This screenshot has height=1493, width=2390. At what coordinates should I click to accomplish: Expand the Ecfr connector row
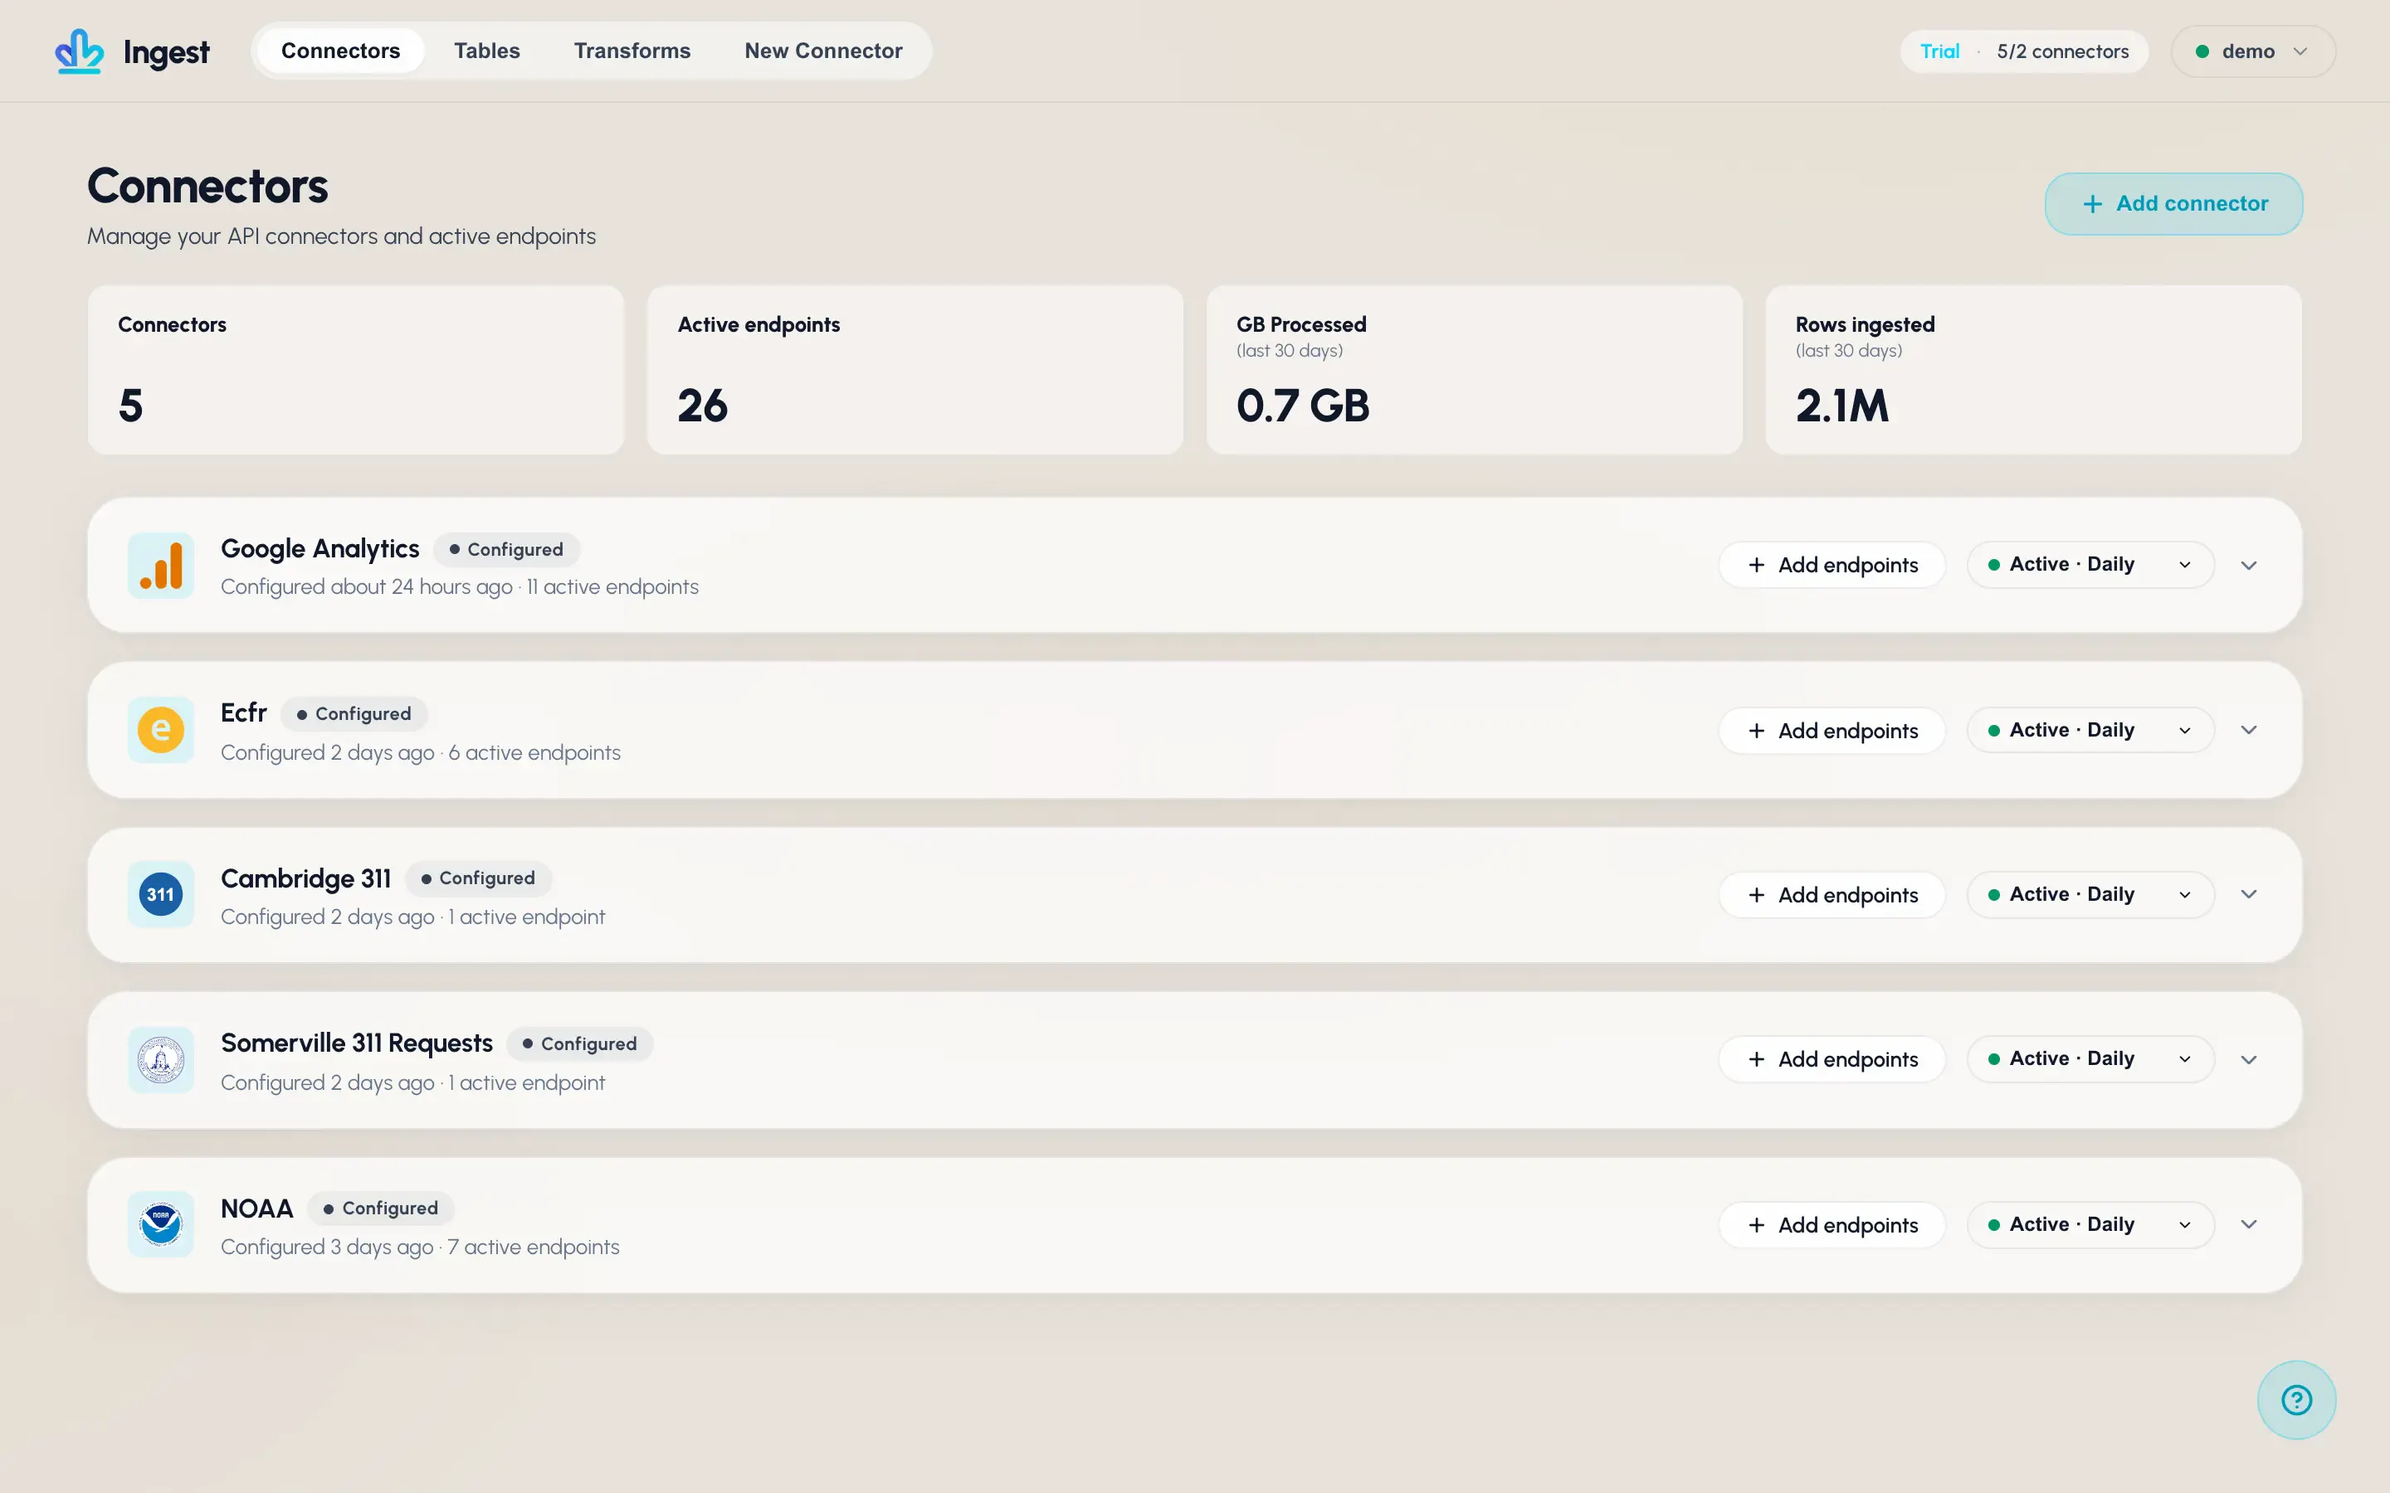pyautogui.click(x=2249, y=731)
